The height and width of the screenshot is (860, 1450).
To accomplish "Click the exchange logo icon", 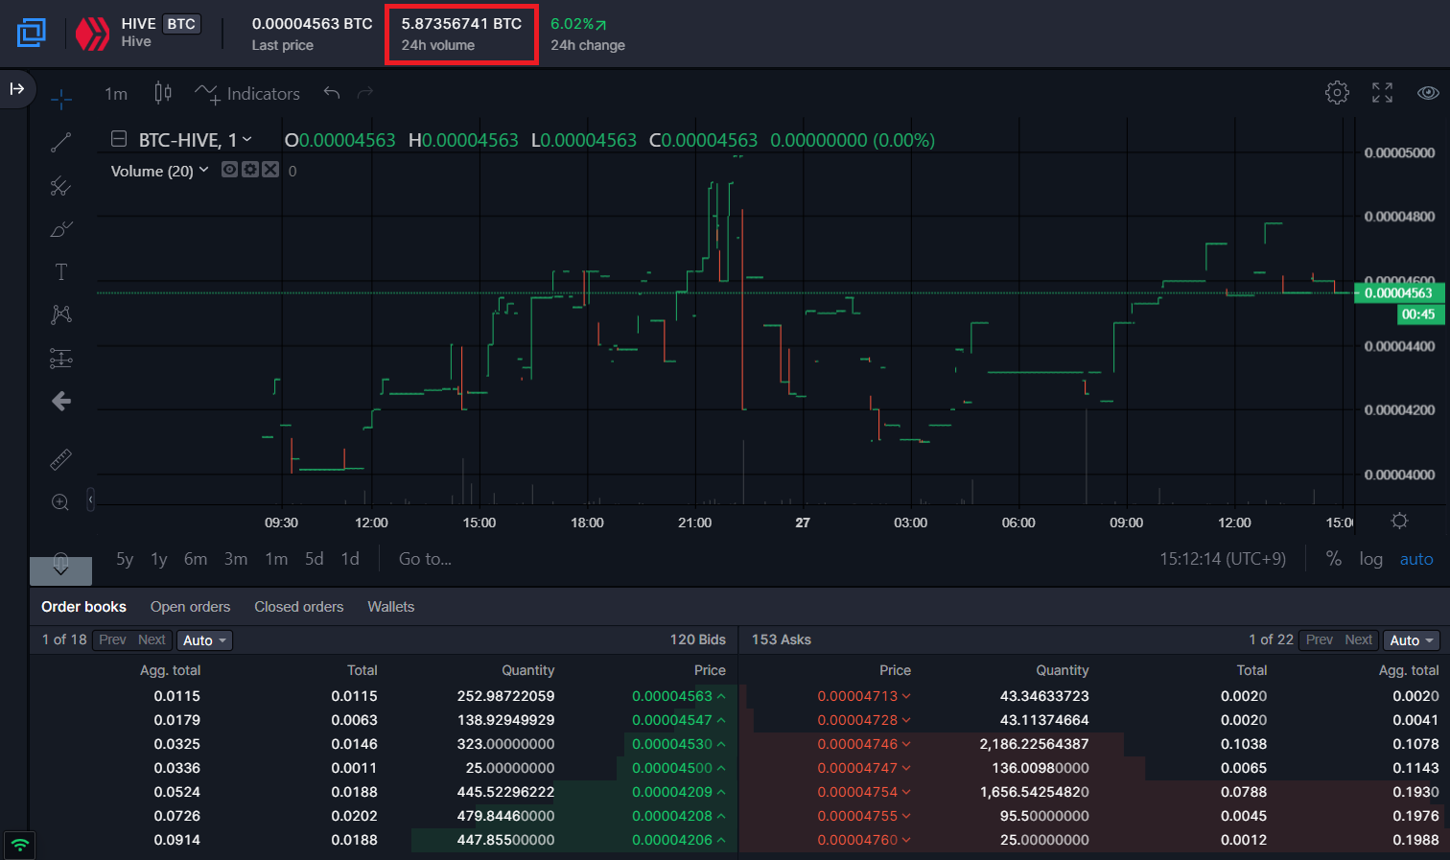I will 32,33.
